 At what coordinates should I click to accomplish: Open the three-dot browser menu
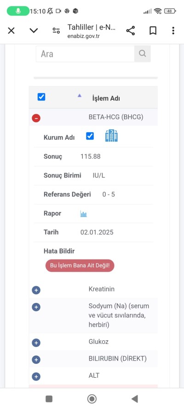tap(173, 30)
